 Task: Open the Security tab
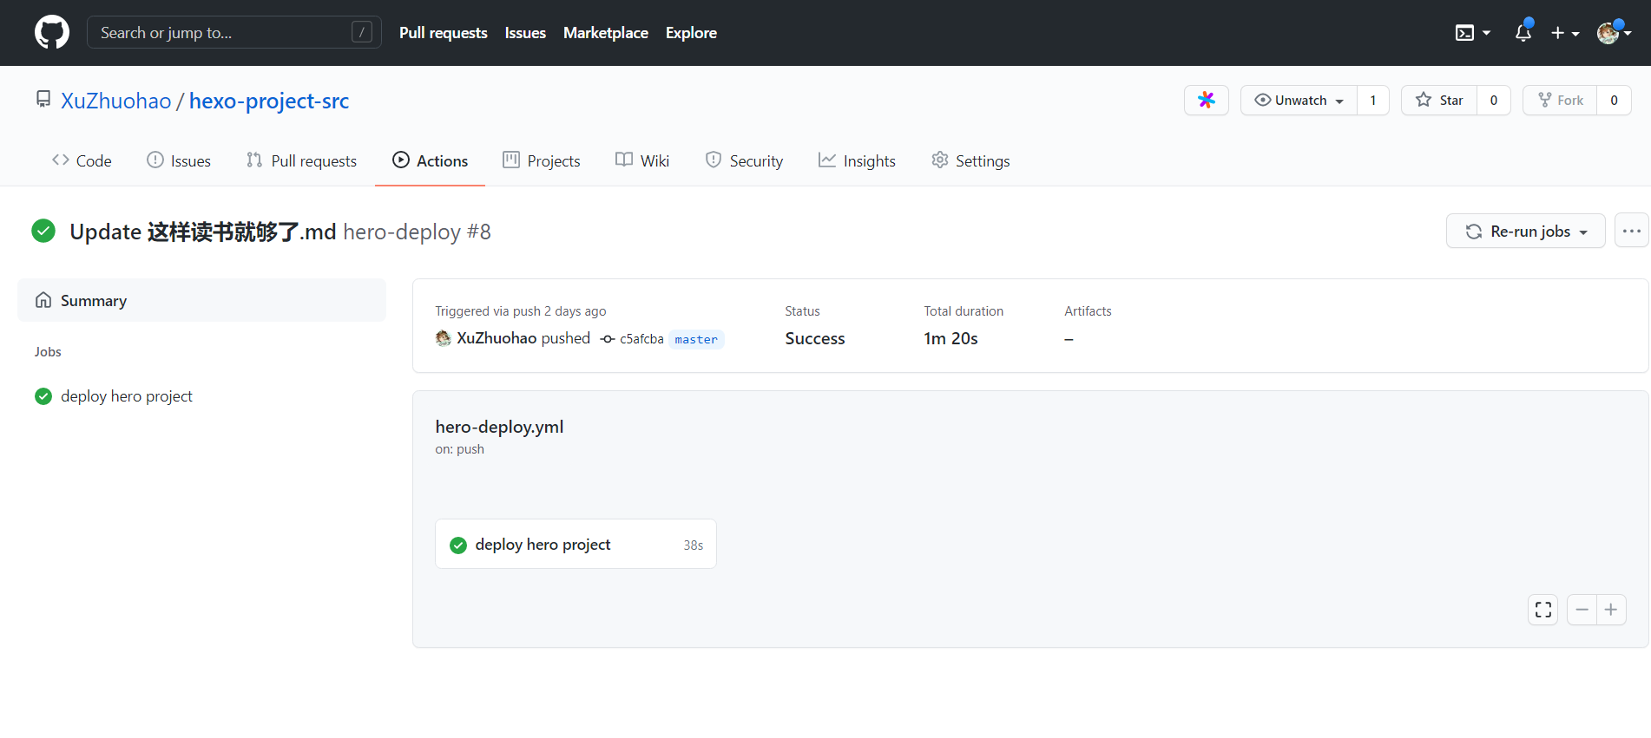coord(744,160)
